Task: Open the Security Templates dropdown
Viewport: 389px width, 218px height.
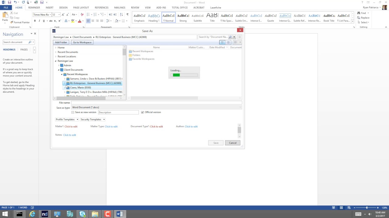Action: click(92, 120)
